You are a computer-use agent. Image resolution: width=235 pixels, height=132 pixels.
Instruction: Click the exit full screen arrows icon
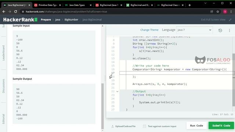point(230,19)
